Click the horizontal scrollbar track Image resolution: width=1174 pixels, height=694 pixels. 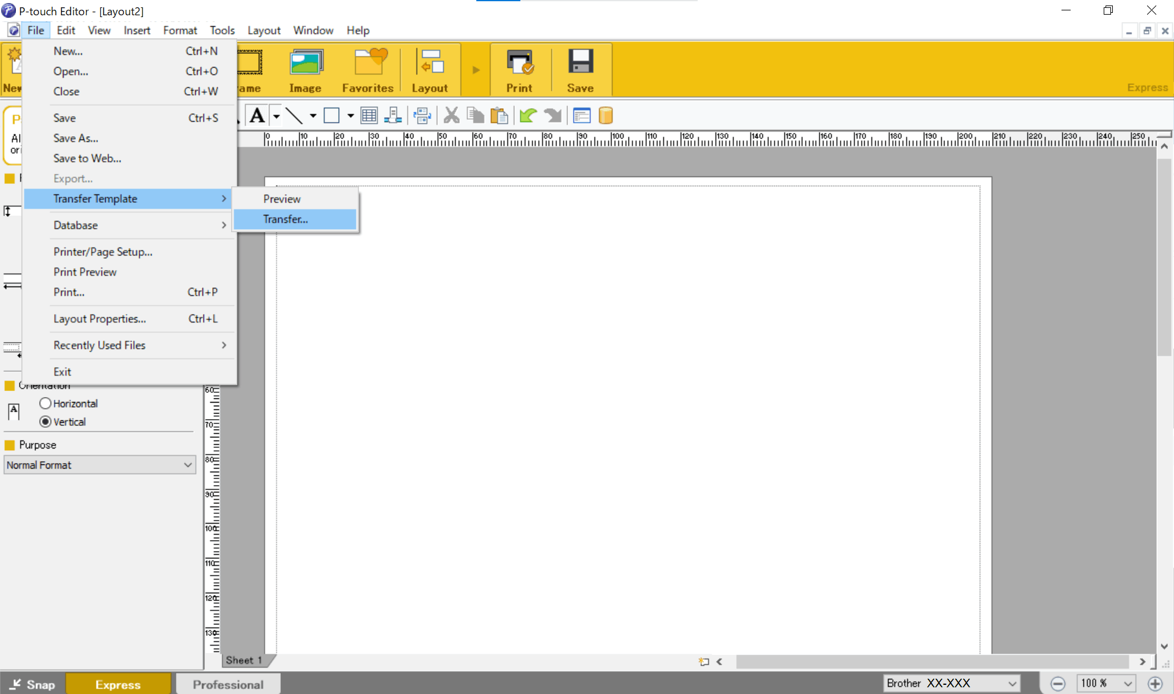coord(932,662)
